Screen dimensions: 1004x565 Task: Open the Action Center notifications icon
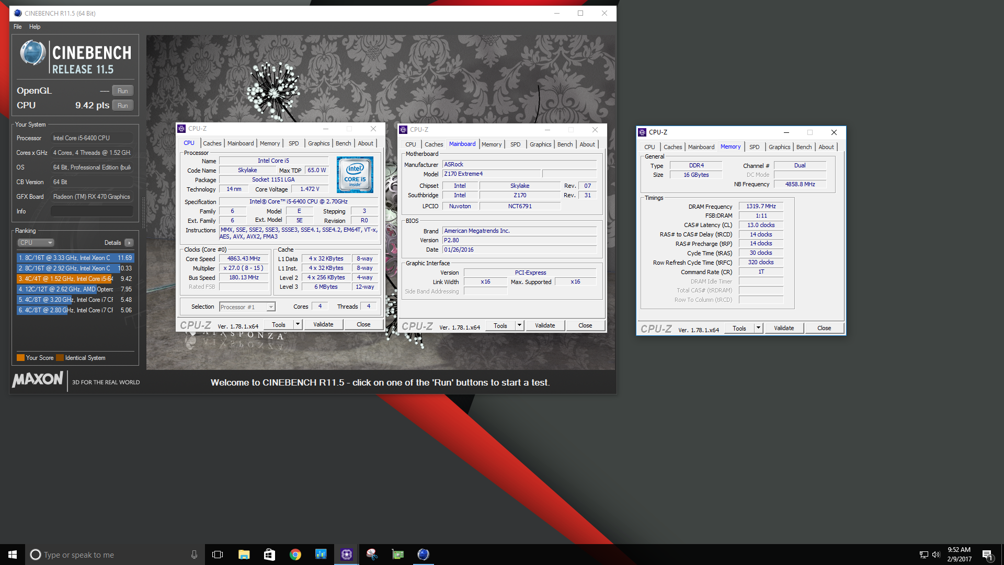[x=987, y=555]
